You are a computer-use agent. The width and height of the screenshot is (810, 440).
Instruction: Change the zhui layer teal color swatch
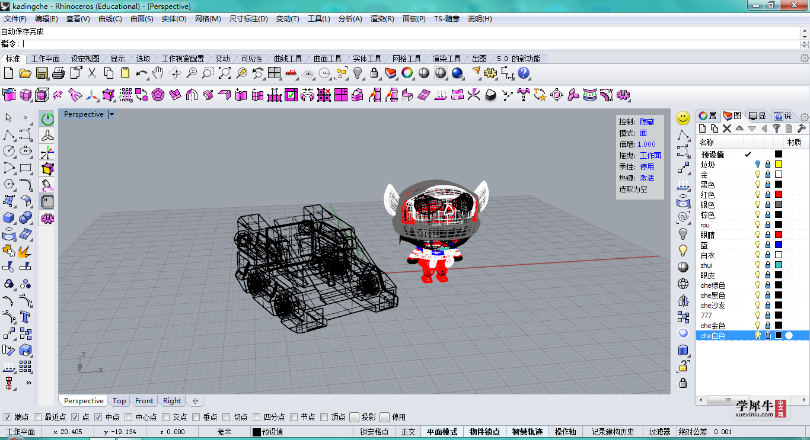click(x=779, y=265)
